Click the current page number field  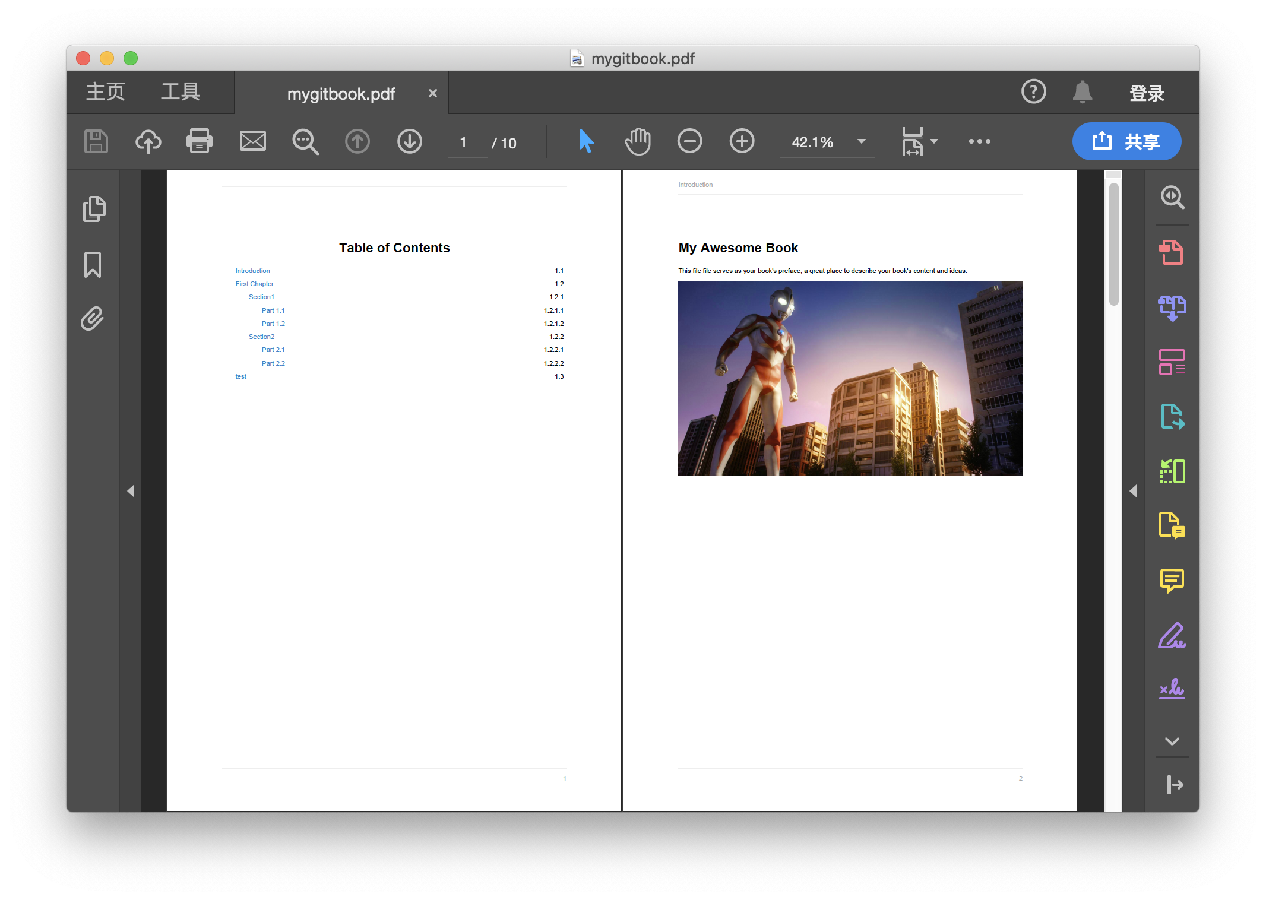(464, 142)
